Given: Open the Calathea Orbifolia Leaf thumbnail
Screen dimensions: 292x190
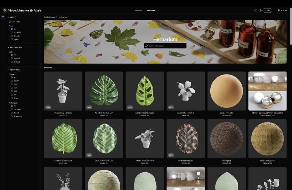Looking at the screenshot, I should [x=63, y=139].
